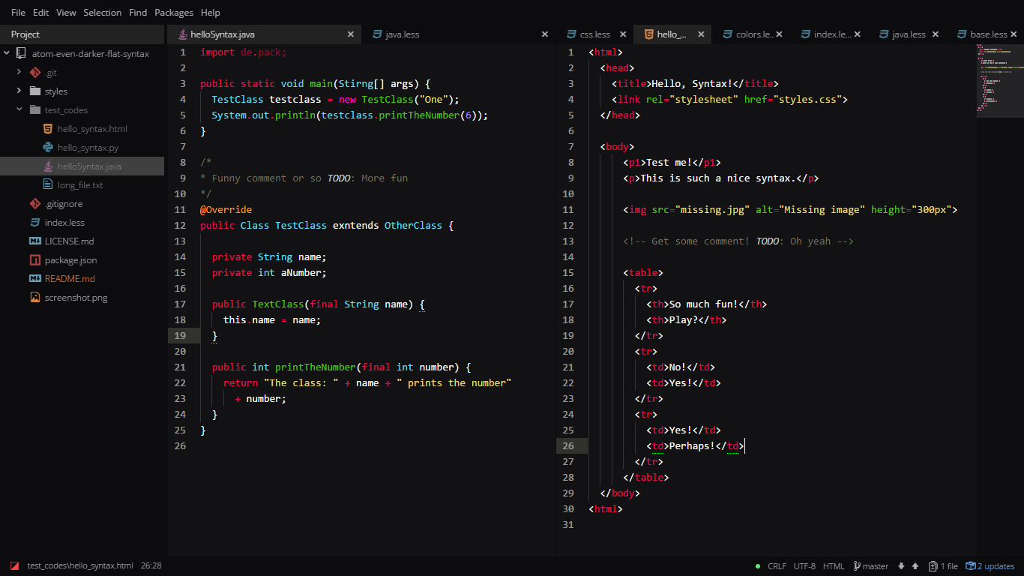Screen dimensions: 1024x576
Task: Open long_file.txt from the tree
Action: point(80,185)
